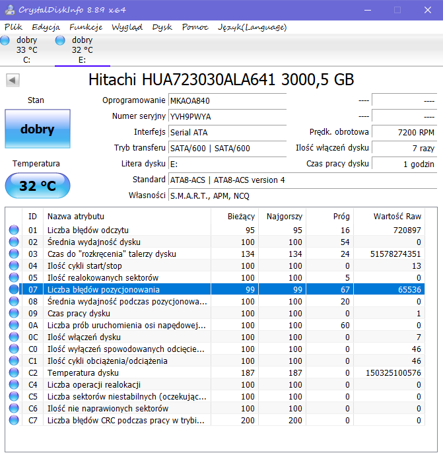
Task: Close the CrystalDiskInfo window
Action: [x=427, y=10]
